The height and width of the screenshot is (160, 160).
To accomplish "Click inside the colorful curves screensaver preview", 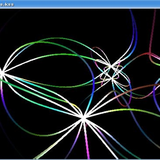I will coord(80,84).
